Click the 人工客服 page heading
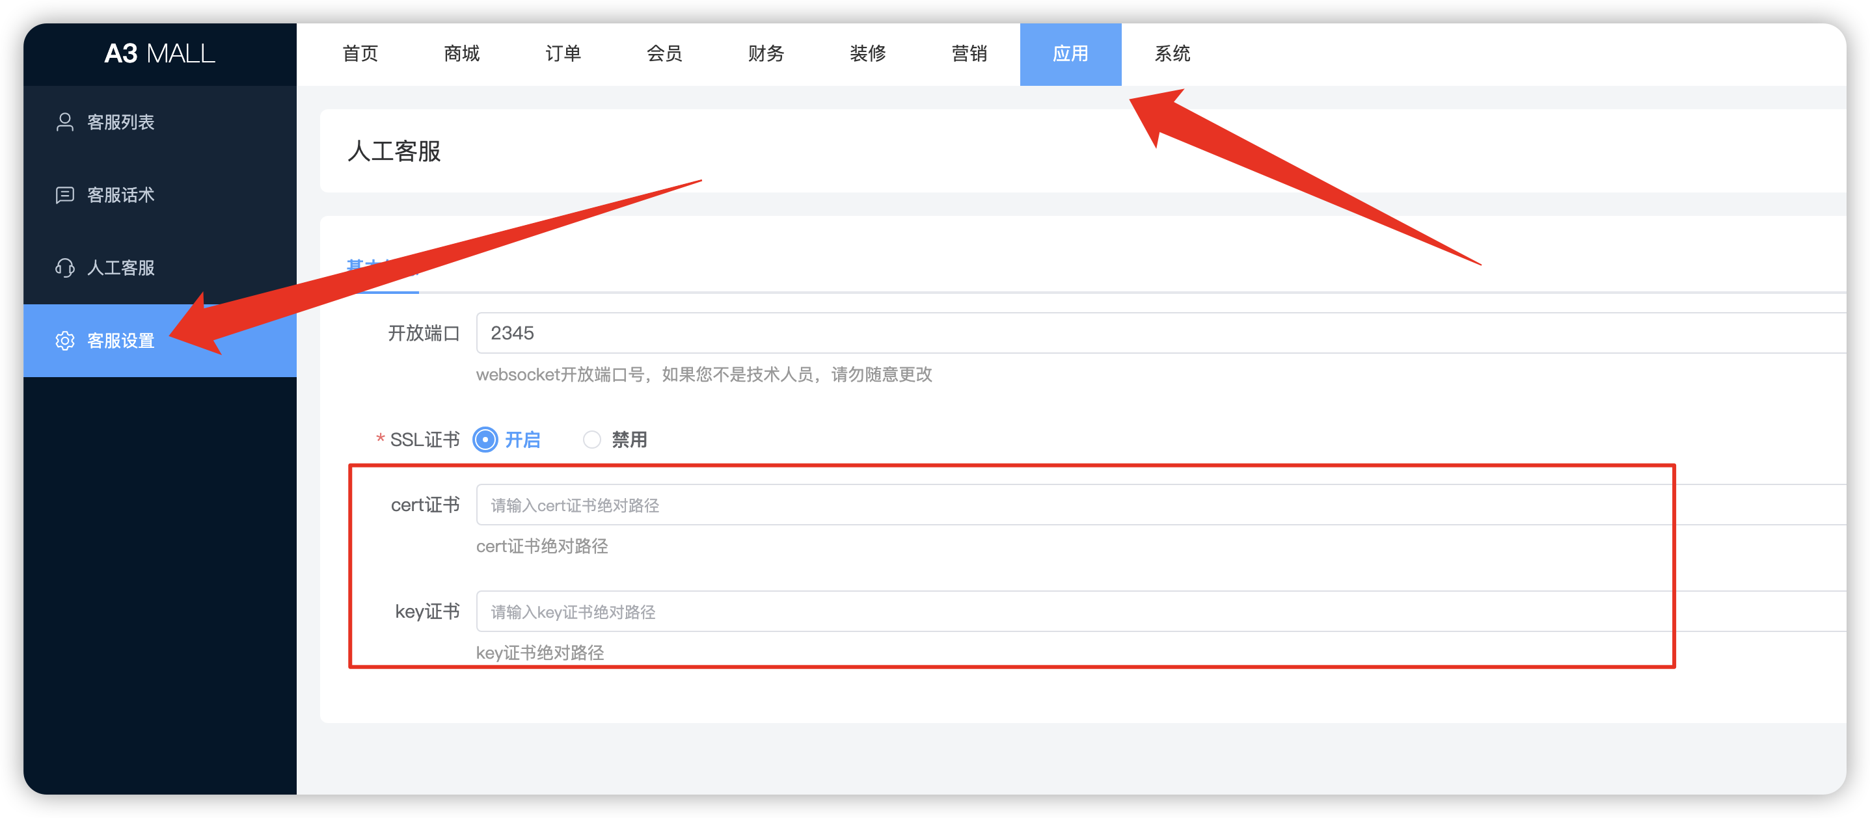The image size is (1870, 818). (394, 151)
